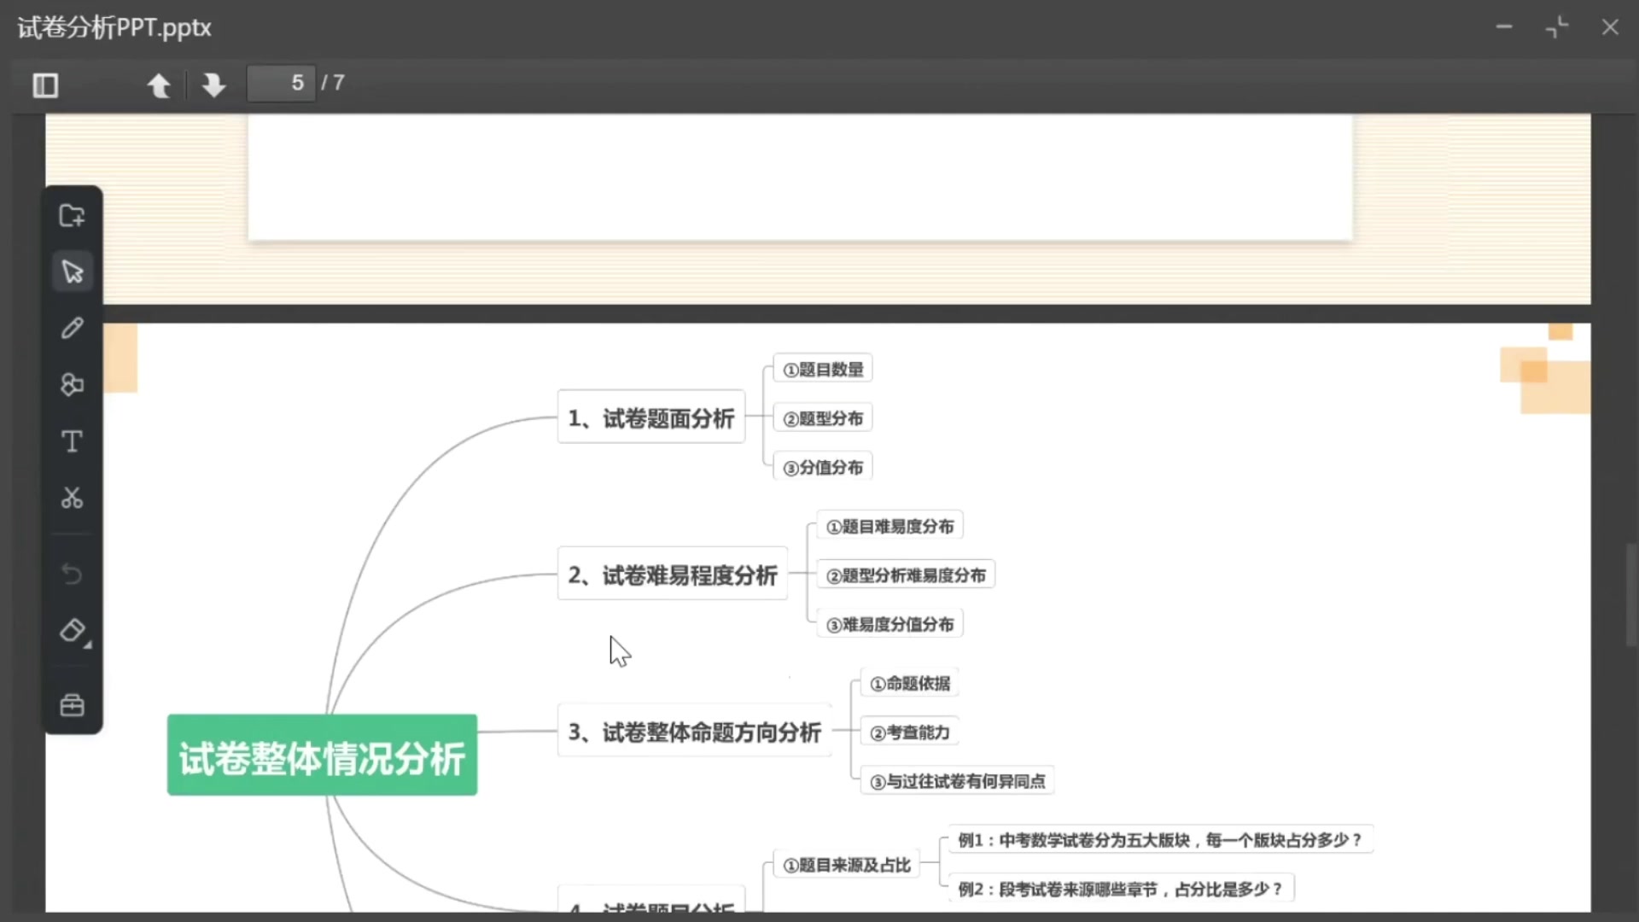Click the ②考查能力 node
This screenshot has height=922, width=1639.
coord(910,732)
